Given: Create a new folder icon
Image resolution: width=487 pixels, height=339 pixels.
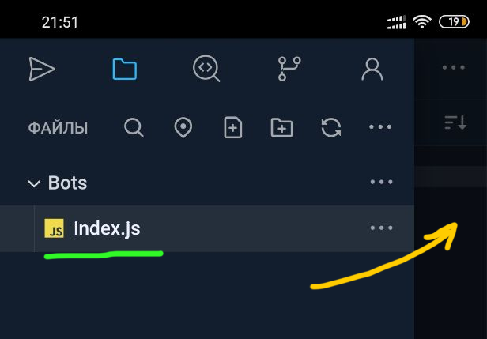Looking at the screenshot, I should (281, 127).
